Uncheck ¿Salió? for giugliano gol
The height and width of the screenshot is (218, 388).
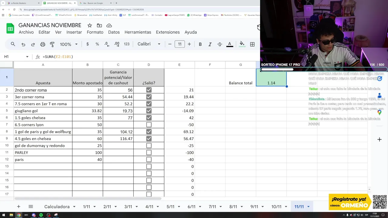pyautogui.click(x=149, y=111)
